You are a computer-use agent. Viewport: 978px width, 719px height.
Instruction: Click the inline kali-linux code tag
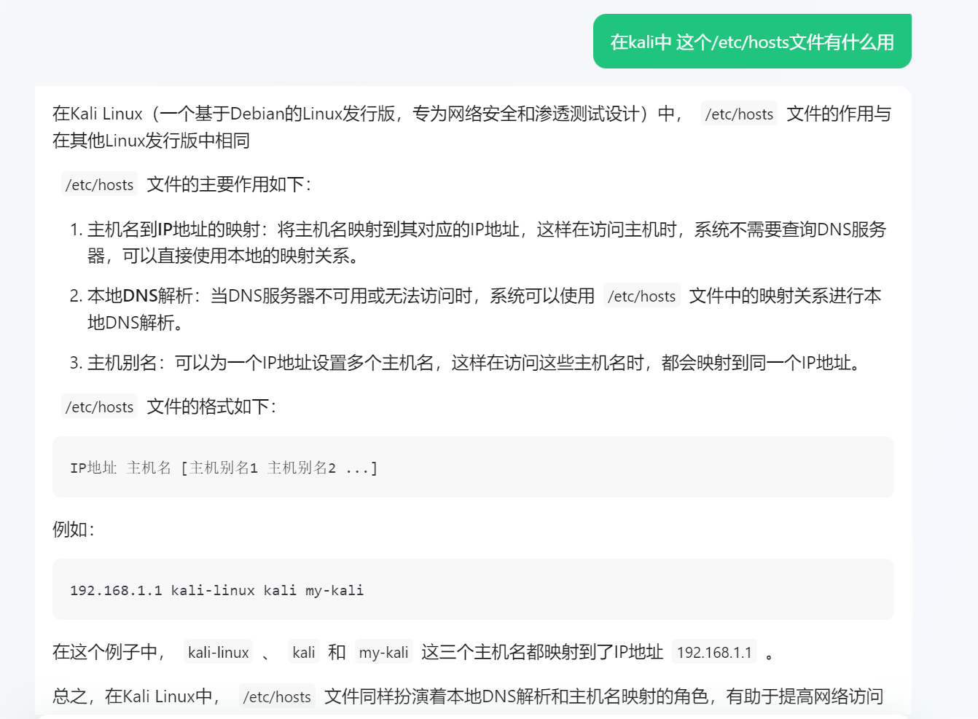pyautogui.click(x=218, y=652)
